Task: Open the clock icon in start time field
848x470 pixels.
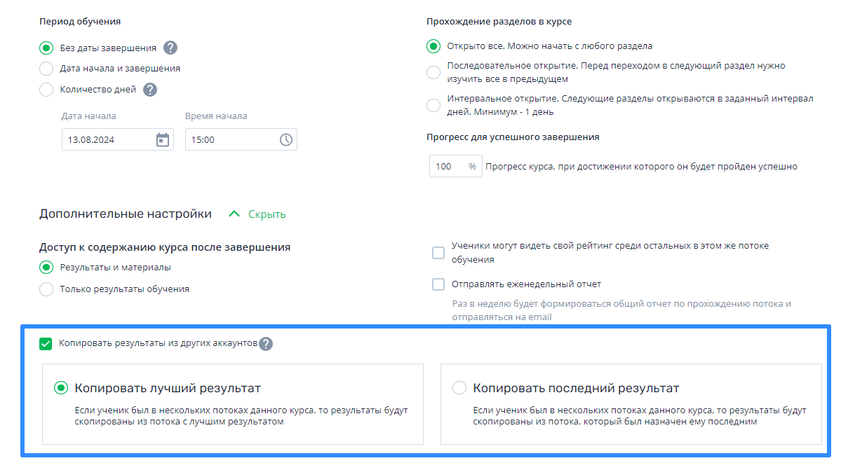Action: (286, 139)
